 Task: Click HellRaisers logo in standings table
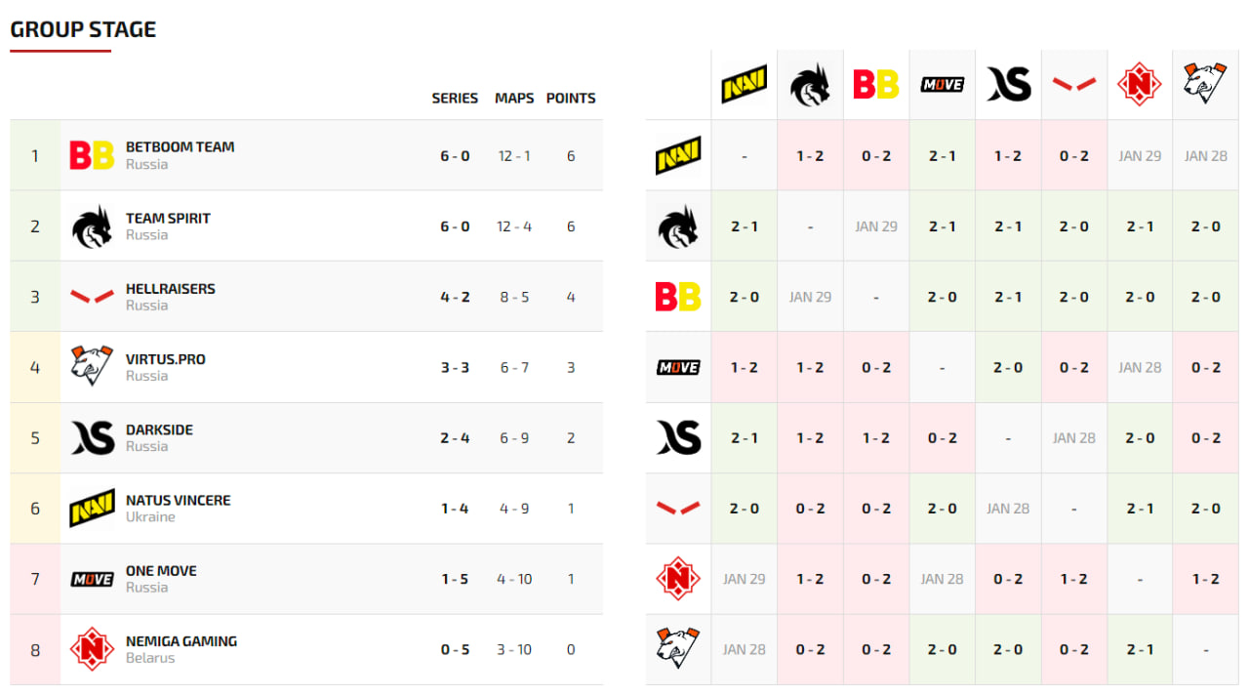[92, 297]
